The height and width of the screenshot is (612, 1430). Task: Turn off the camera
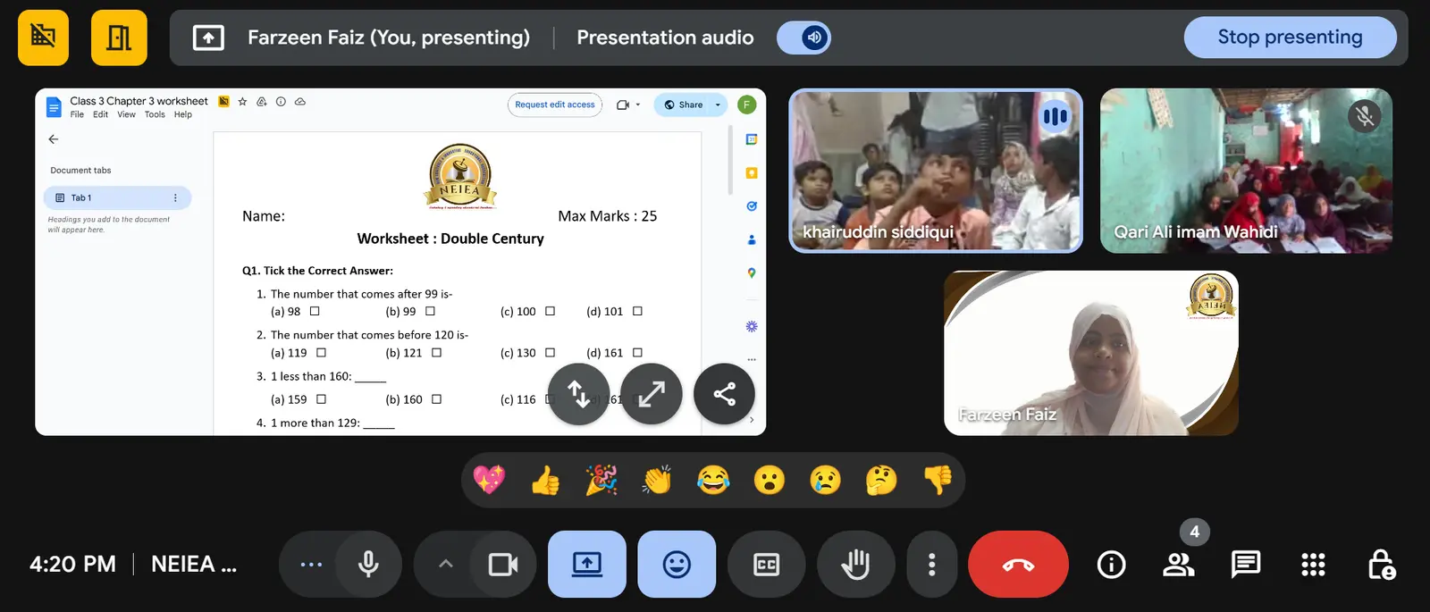pyautogui.click(x=503, y=564)
